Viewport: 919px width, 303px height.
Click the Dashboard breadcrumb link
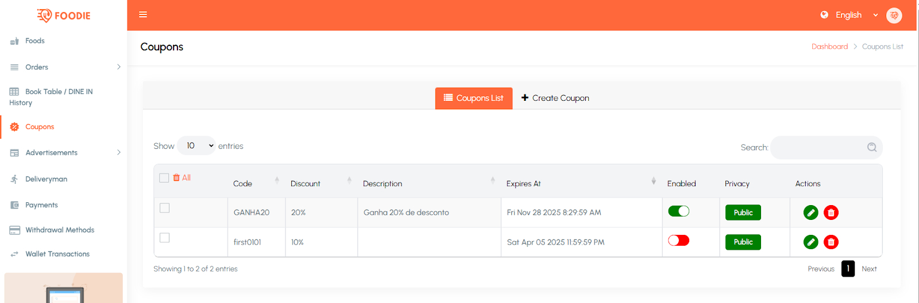click(x=829, y=47)
